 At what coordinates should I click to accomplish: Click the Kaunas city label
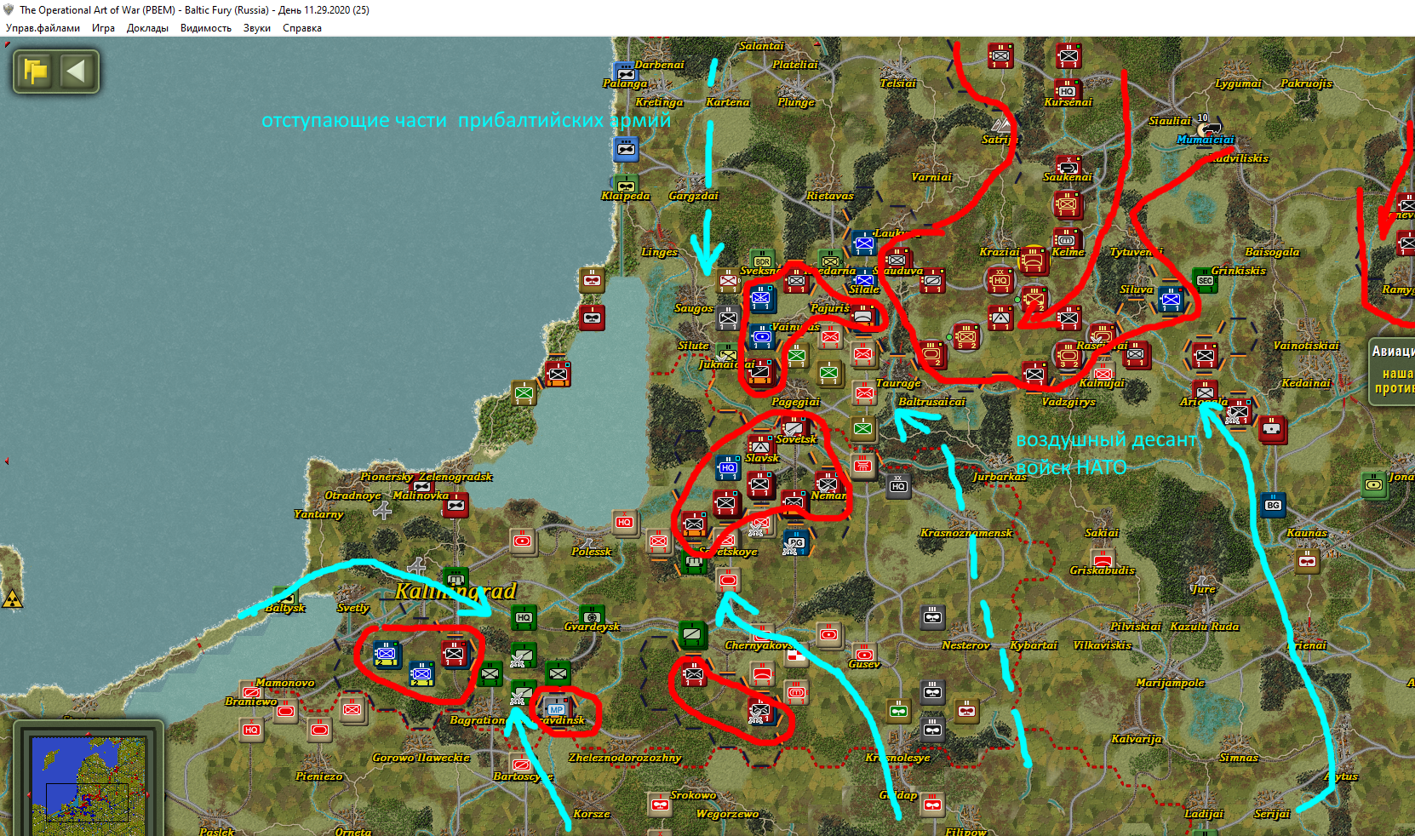pos(1307,533)
